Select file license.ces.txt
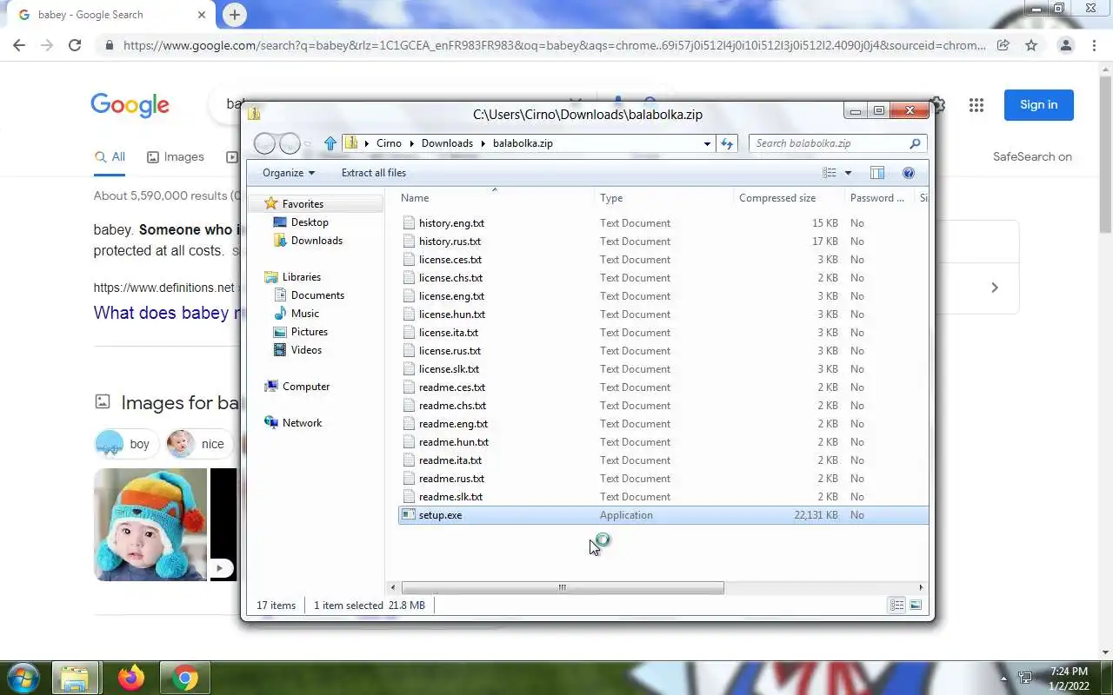Image resolution: width=1113 pixels, height=695 pixels. click(450, 260)
